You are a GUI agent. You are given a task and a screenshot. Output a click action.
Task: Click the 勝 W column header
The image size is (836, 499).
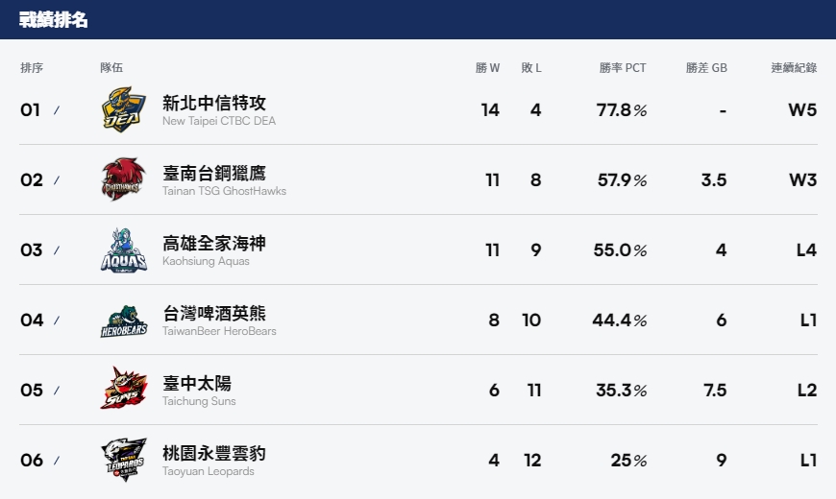[x=487, y=67]
